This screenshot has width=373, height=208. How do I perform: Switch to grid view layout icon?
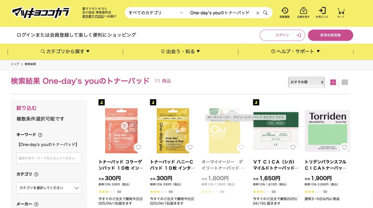(x=333, y=82)
